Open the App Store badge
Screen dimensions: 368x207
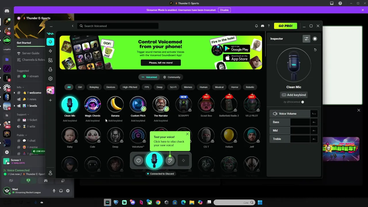pyautogui.click(x=236, y=58)
